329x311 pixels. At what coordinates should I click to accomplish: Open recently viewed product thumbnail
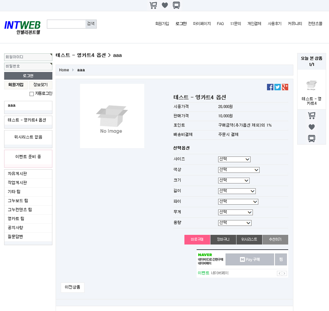coord(311,86)
